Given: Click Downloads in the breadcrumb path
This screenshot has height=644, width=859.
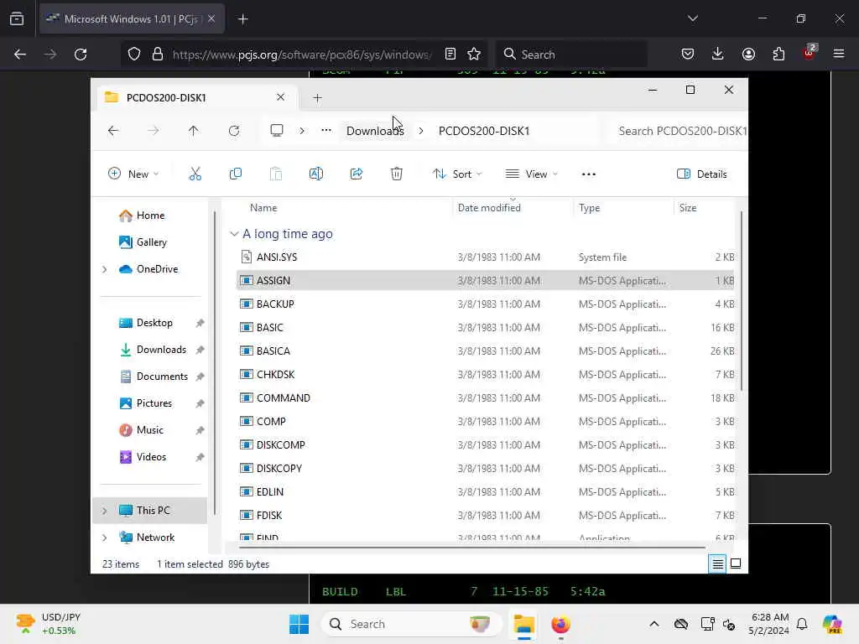Looking at the screenshot, I should pyautogui.click(x=375, y=131).
